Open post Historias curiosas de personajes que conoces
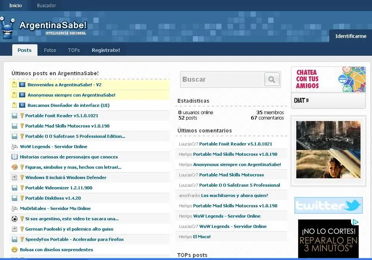Screen dimensions: 372x260 69,157
